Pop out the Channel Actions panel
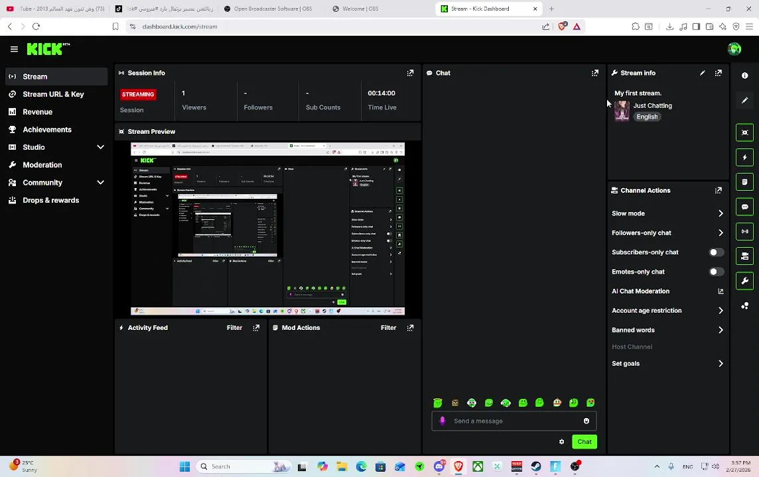Viewport: 759px width, 477px height. click(x=719, y=190)
